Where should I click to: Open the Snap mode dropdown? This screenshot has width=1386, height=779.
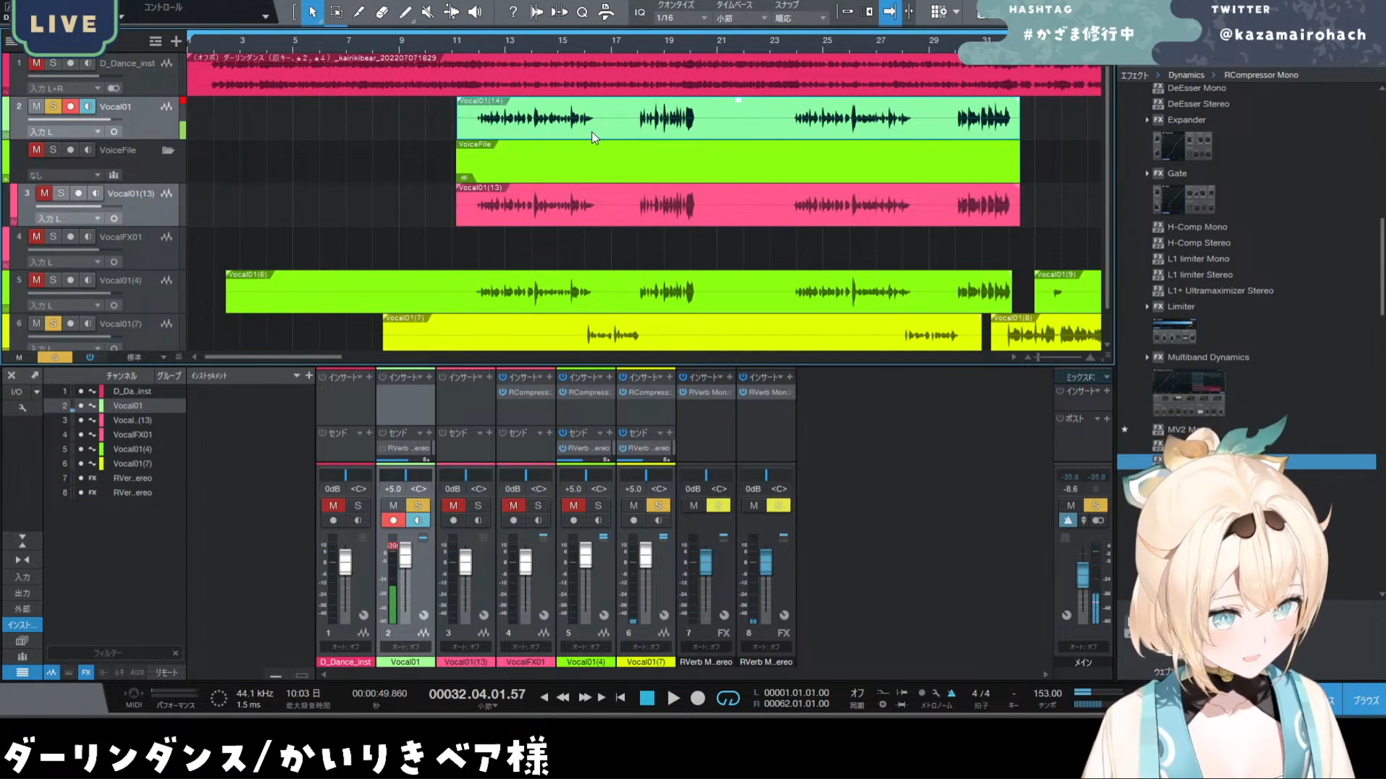pyautogui.click(x=801, y=18)
